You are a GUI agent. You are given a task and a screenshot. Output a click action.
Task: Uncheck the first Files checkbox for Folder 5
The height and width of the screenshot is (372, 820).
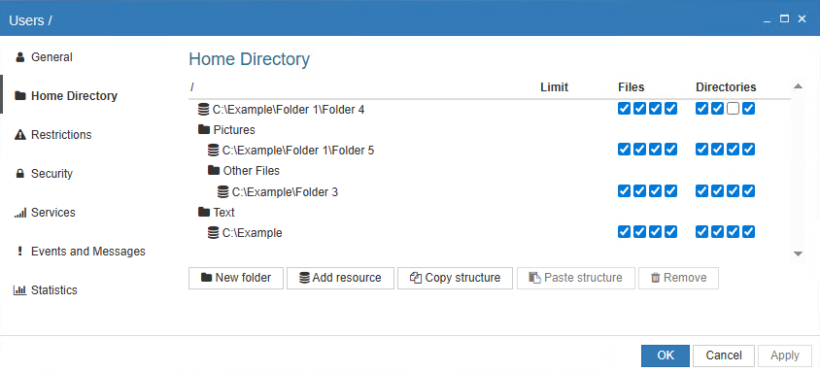pyautogui.click(x=624, y=150)
